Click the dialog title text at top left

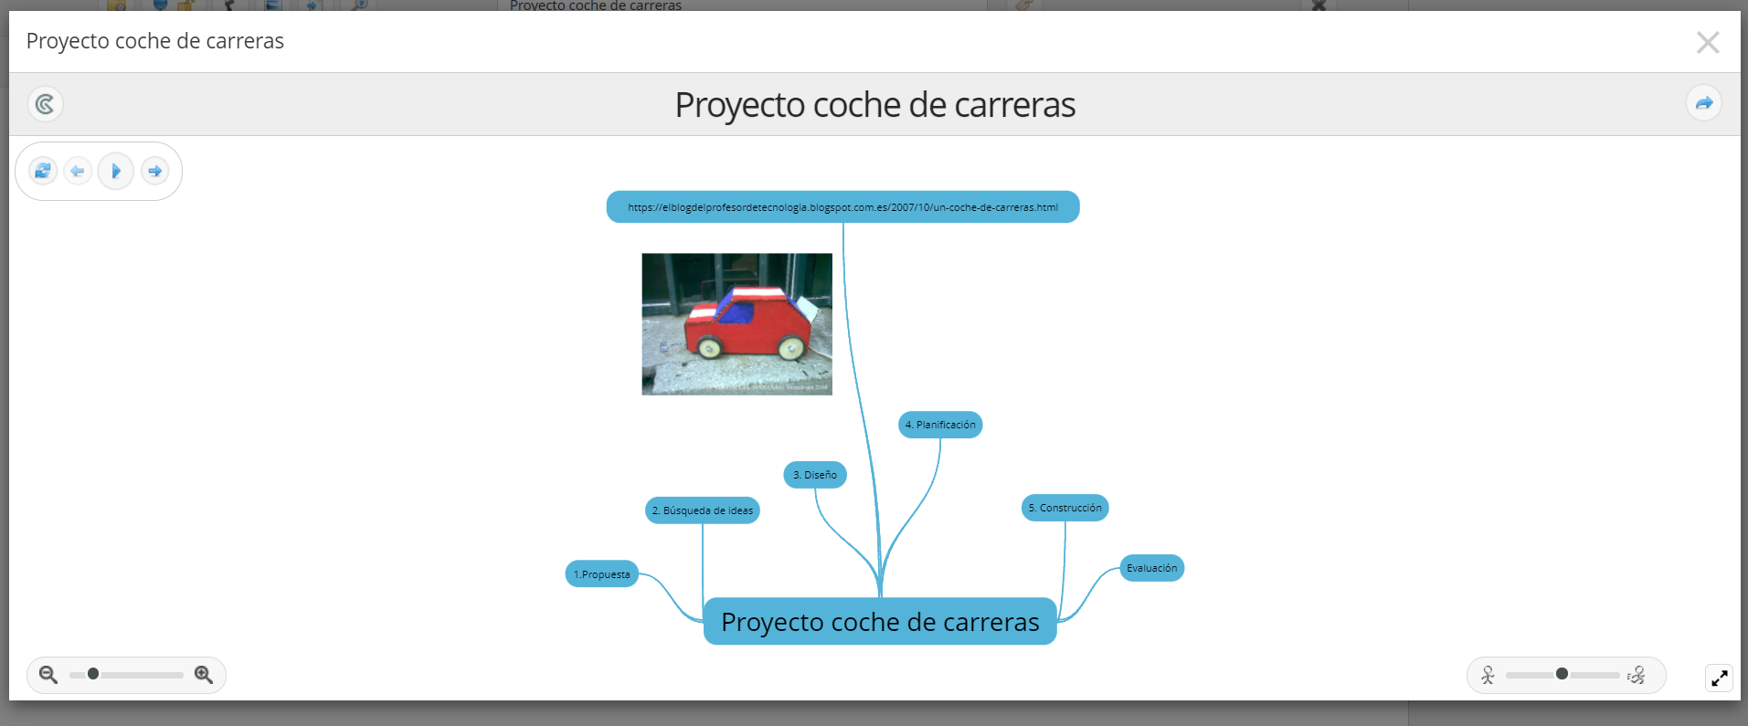155,41
